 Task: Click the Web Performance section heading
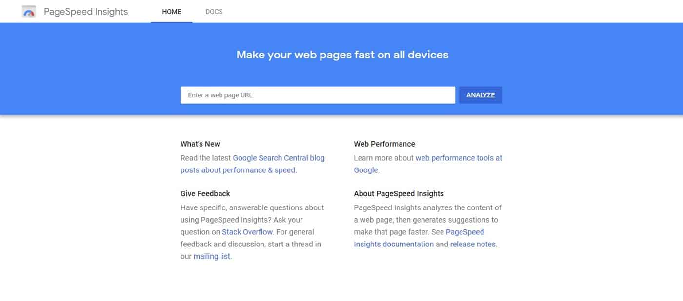coord(384,144)
